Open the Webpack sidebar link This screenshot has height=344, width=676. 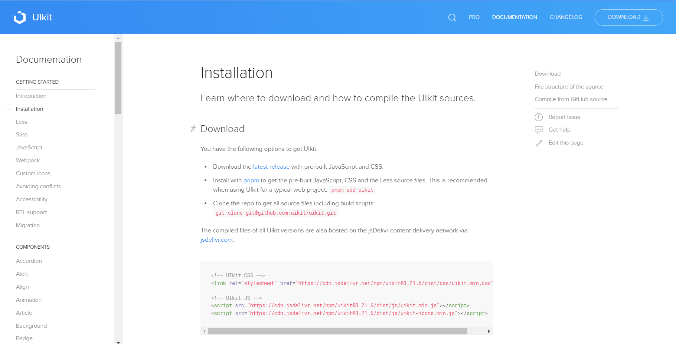click(28, 161)
